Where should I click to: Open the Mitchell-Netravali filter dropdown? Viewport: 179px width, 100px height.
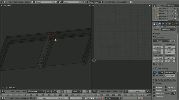click(x=170, y=72)
